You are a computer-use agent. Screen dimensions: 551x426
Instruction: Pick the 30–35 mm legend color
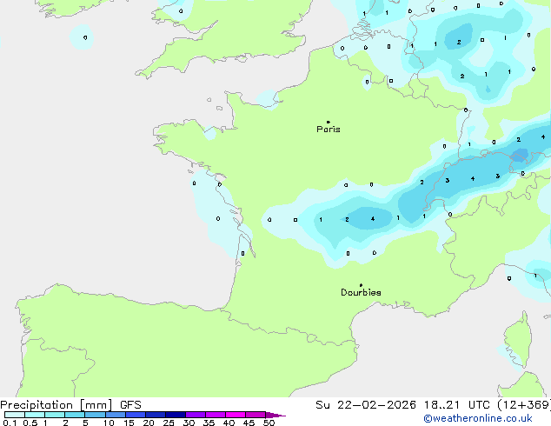pyautogui.click(x=196, y=415)
